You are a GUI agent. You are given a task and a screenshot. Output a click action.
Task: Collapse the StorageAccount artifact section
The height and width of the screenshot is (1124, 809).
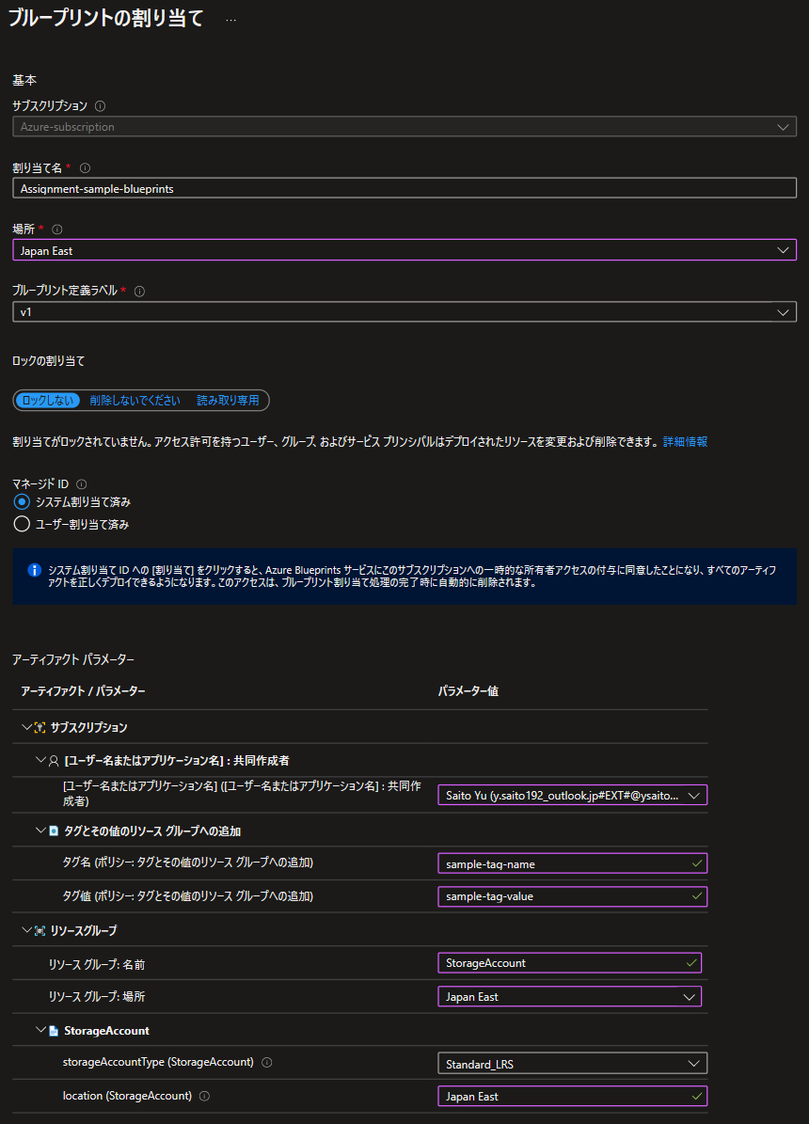tap(40, 1030)
